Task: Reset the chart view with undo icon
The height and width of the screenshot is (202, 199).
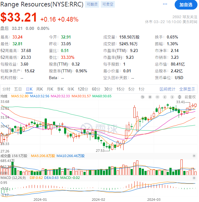Action: (143, 97)
